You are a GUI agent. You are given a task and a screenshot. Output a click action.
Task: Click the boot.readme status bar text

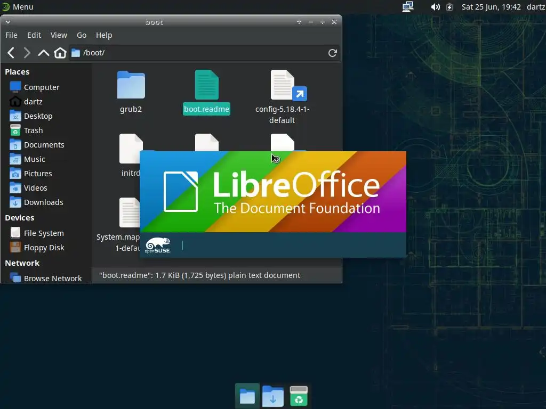[199, 275]
